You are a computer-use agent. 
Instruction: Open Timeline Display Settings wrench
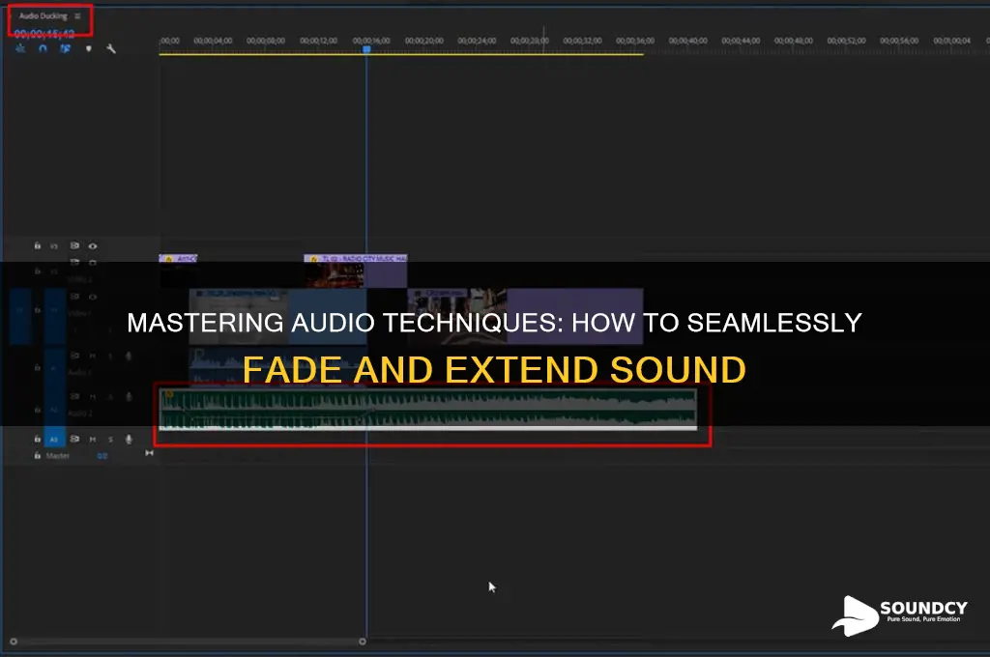(111, 48)
